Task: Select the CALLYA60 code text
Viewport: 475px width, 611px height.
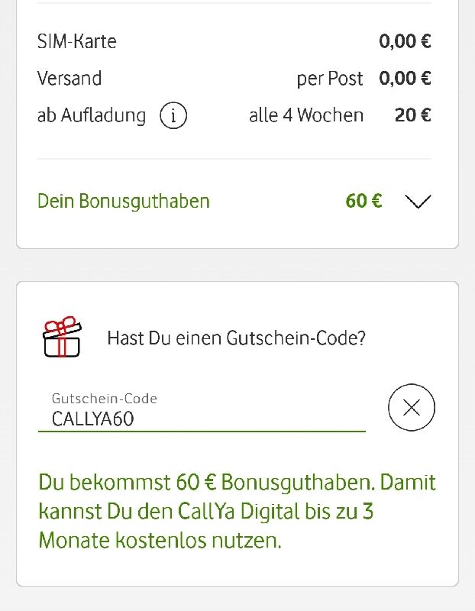Action: click(92, 419)
